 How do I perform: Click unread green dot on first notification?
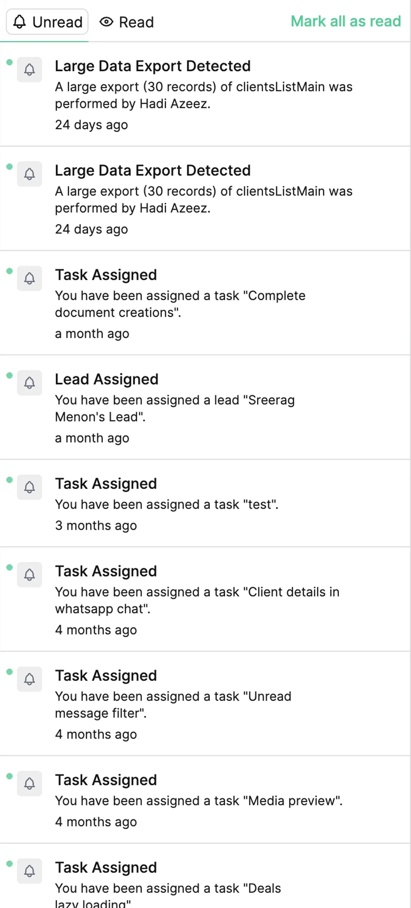(9, 62)
